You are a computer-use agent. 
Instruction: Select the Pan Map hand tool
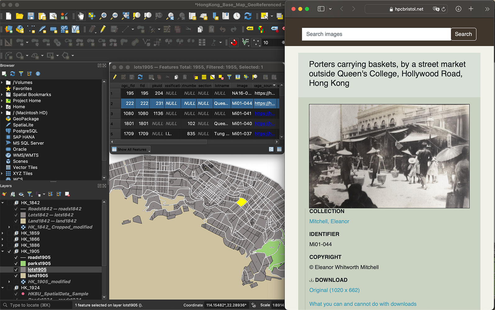click(81, 16)
